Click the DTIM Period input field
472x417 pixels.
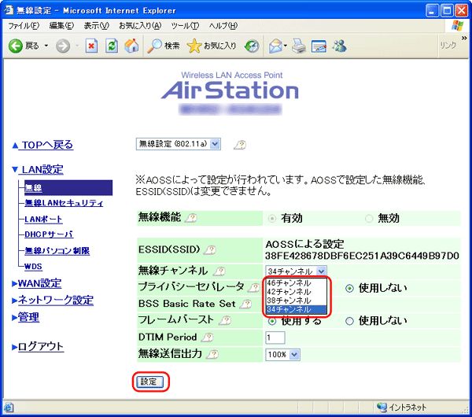275,338
